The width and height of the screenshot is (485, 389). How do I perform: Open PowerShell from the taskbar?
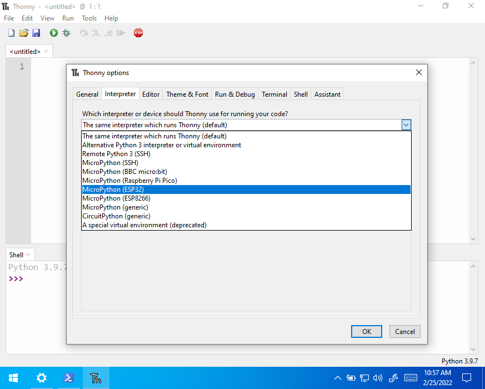pos(69,378)
